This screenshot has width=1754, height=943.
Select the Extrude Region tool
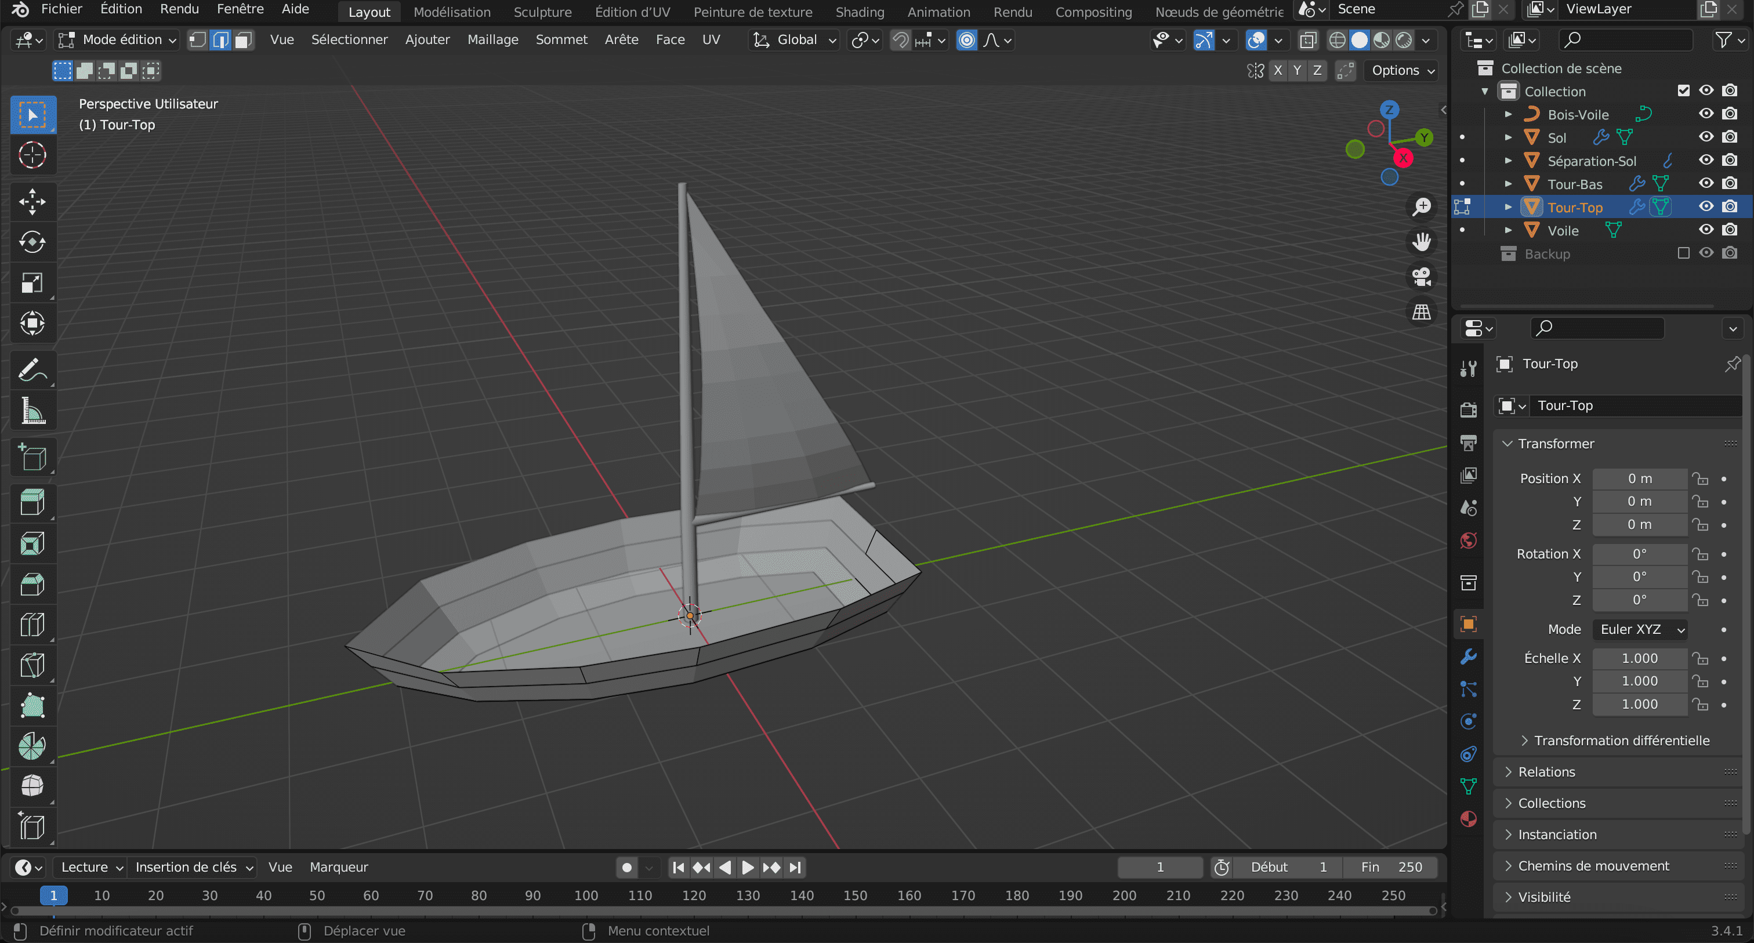click(32, 502)
